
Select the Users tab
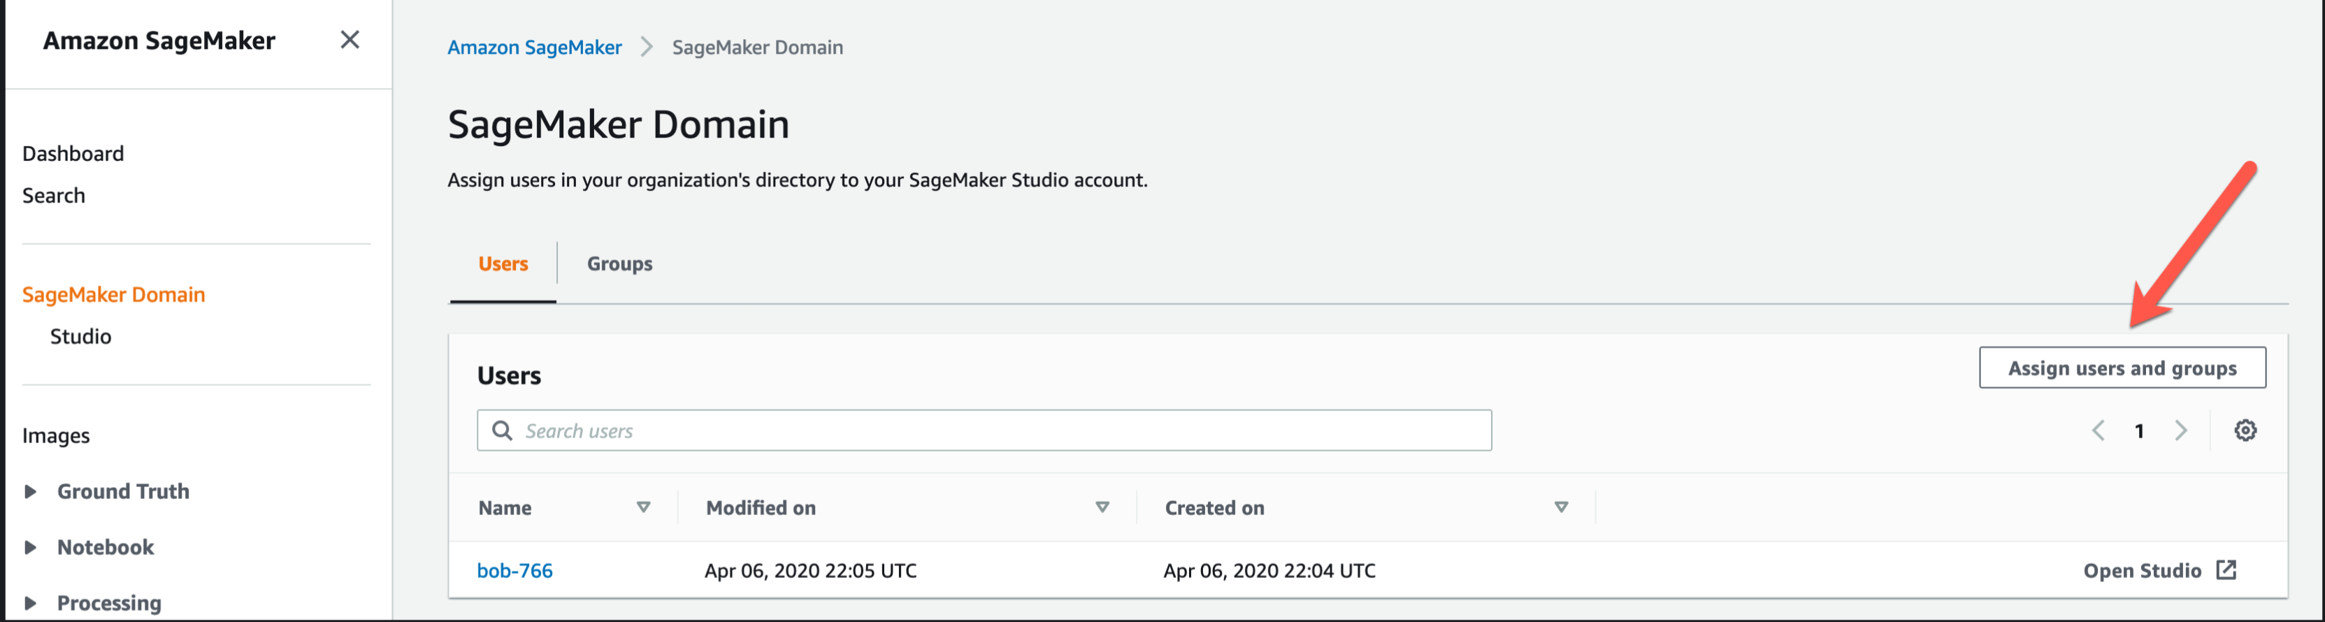tap(503, 263)
